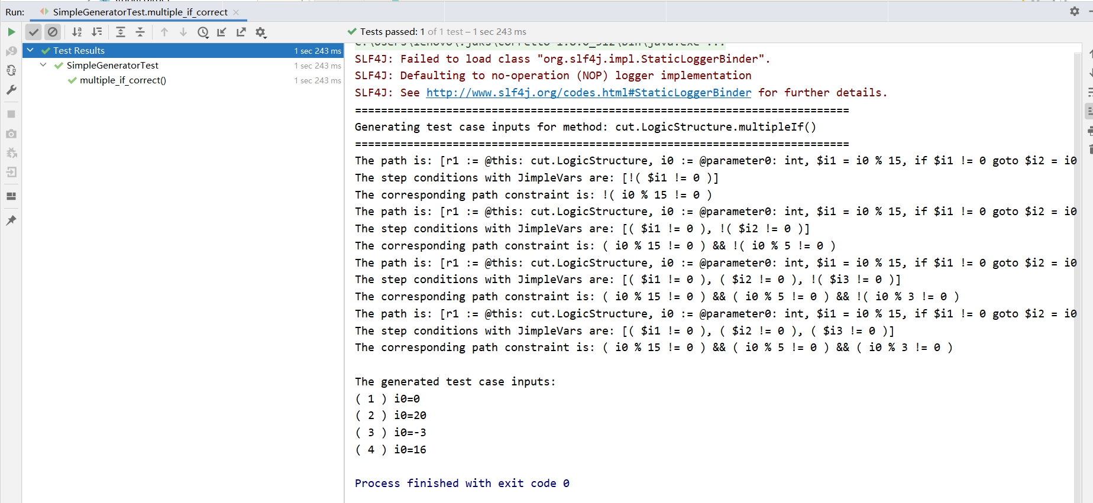The width and height of the screenshot is (1093, 503).
Task: Click 'SLF4J: Failed to load class' line
Action: click(562, 59)
